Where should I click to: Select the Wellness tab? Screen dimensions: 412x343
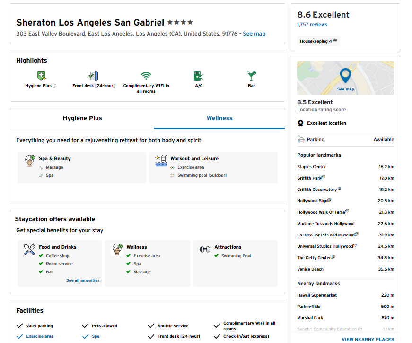click(219, 118)
